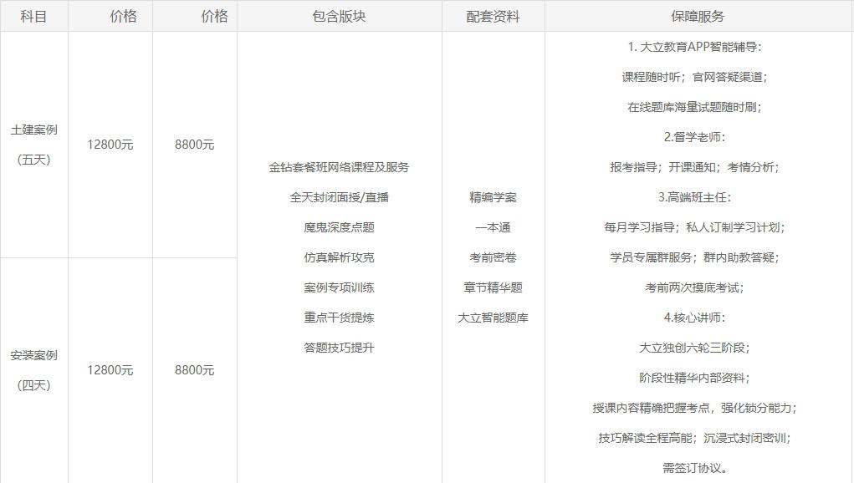Click the 答题技巧提升 item
The height and width of the screenshot is (483, 854).
(x=339, y=348)
